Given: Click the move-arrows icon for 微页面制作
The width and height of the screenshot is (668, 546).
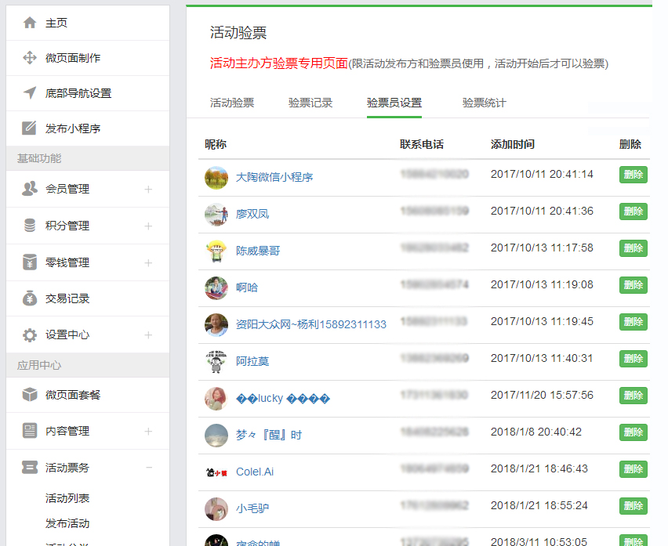Looking at the screenshot, I should [30, 58].
